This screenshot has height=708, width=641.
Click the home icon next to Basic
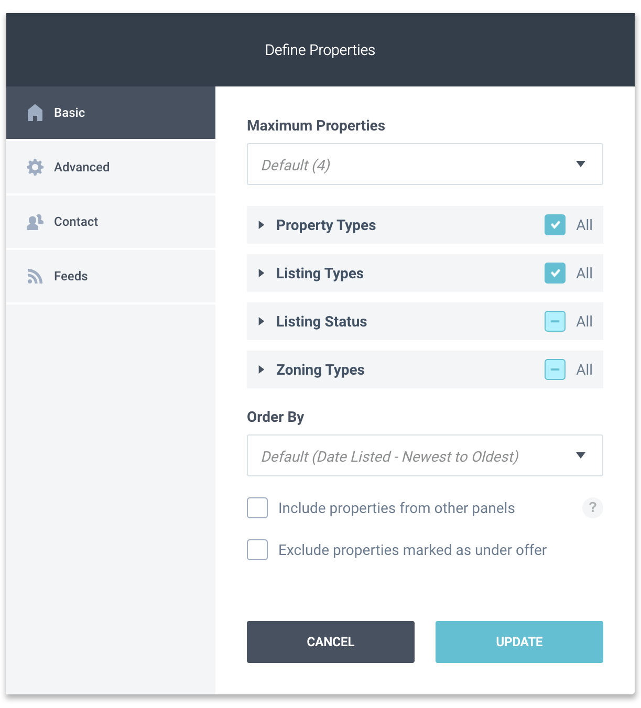tap(35, 112)
